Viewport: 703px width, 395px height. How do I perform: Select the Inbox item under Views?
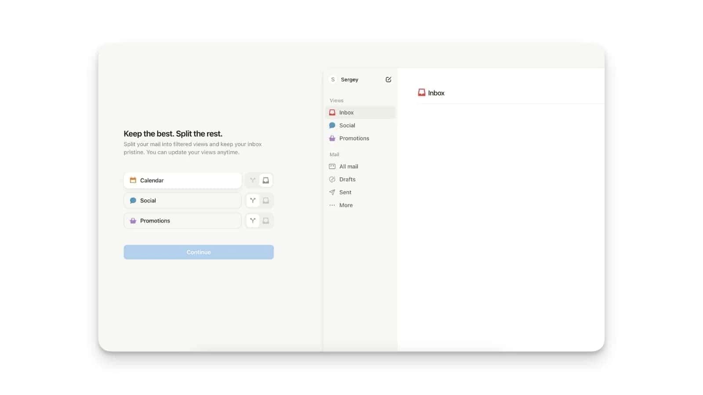(346, 112)
